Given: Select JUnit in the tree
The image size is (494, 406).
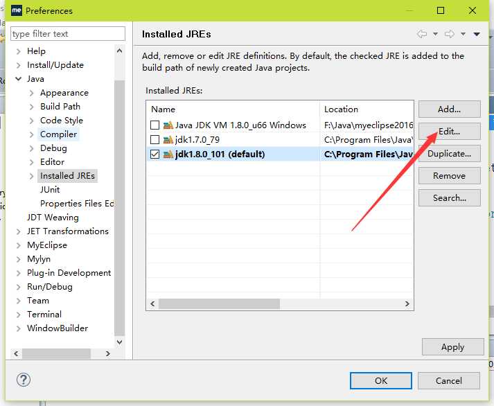Looking at the screenshot, I should [50, 190].
